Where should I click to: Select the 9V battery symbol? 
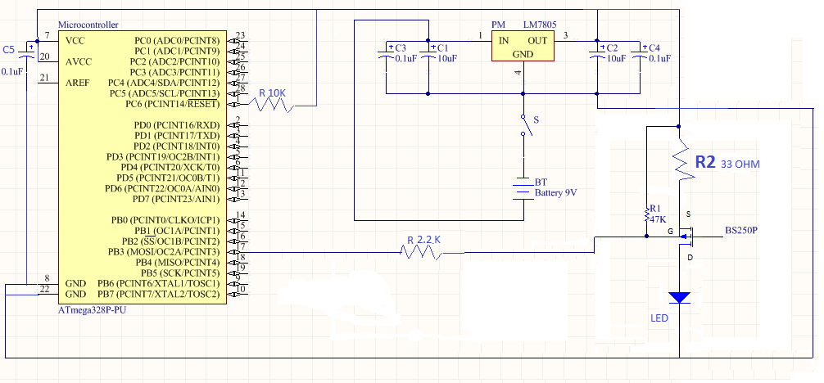coord(523,187)
